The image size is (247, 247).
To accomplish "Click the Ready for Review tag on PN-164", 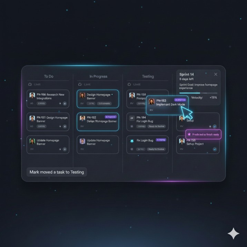I will (157, 126).
